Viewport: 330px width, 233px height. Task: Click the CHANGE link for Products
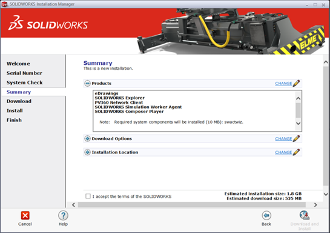point(283,84)
